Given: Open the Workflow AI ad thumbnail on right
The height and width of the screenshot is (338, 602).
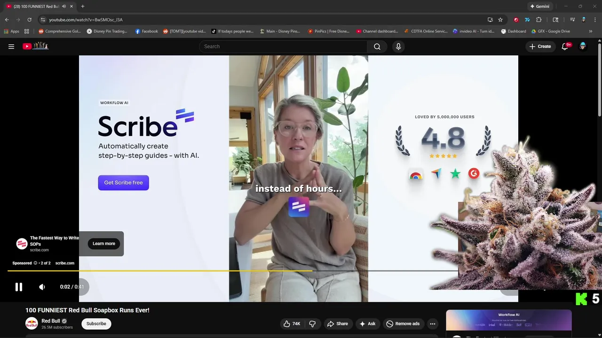Looking at the screenshot, I should (509, 321).
